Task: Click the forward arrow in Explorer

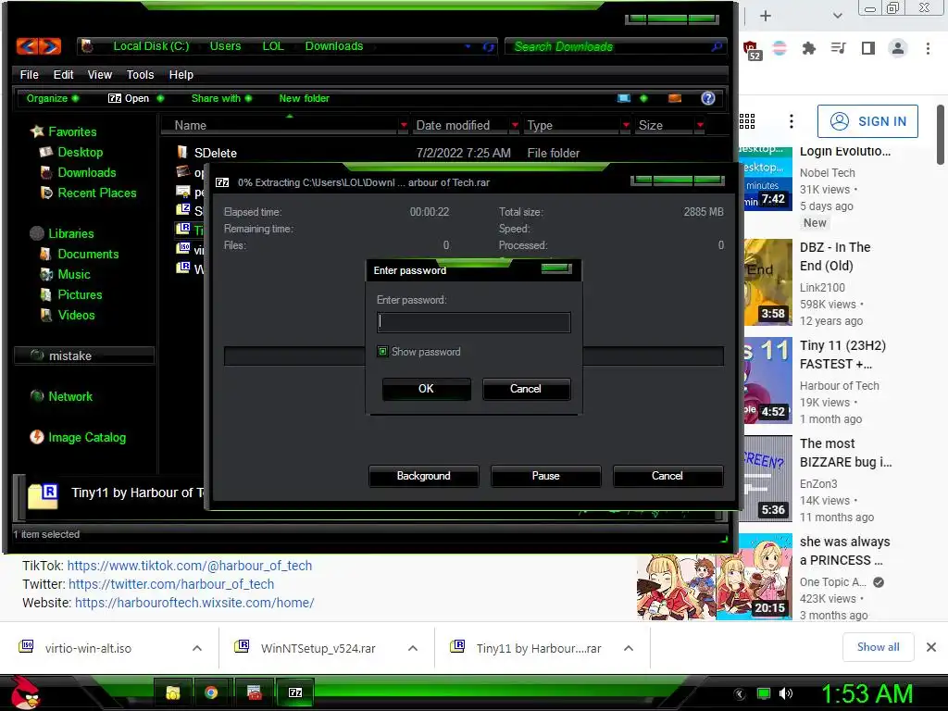Action: [x=51, y=46]
